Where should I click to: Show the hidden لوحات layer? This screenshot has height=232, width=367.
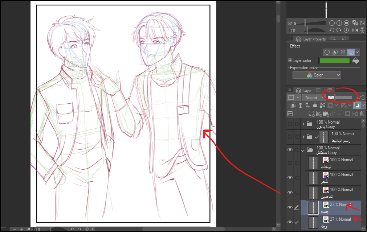pyautogui.click(x=290, y=163)
